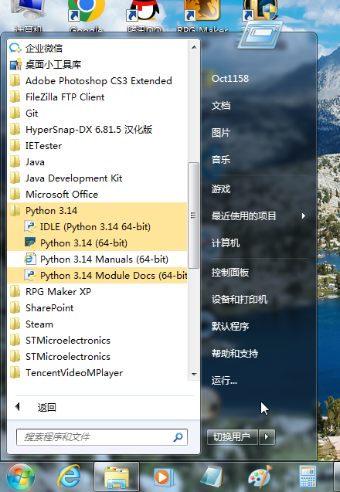Expand the Git folder

(x=97, y=113)
